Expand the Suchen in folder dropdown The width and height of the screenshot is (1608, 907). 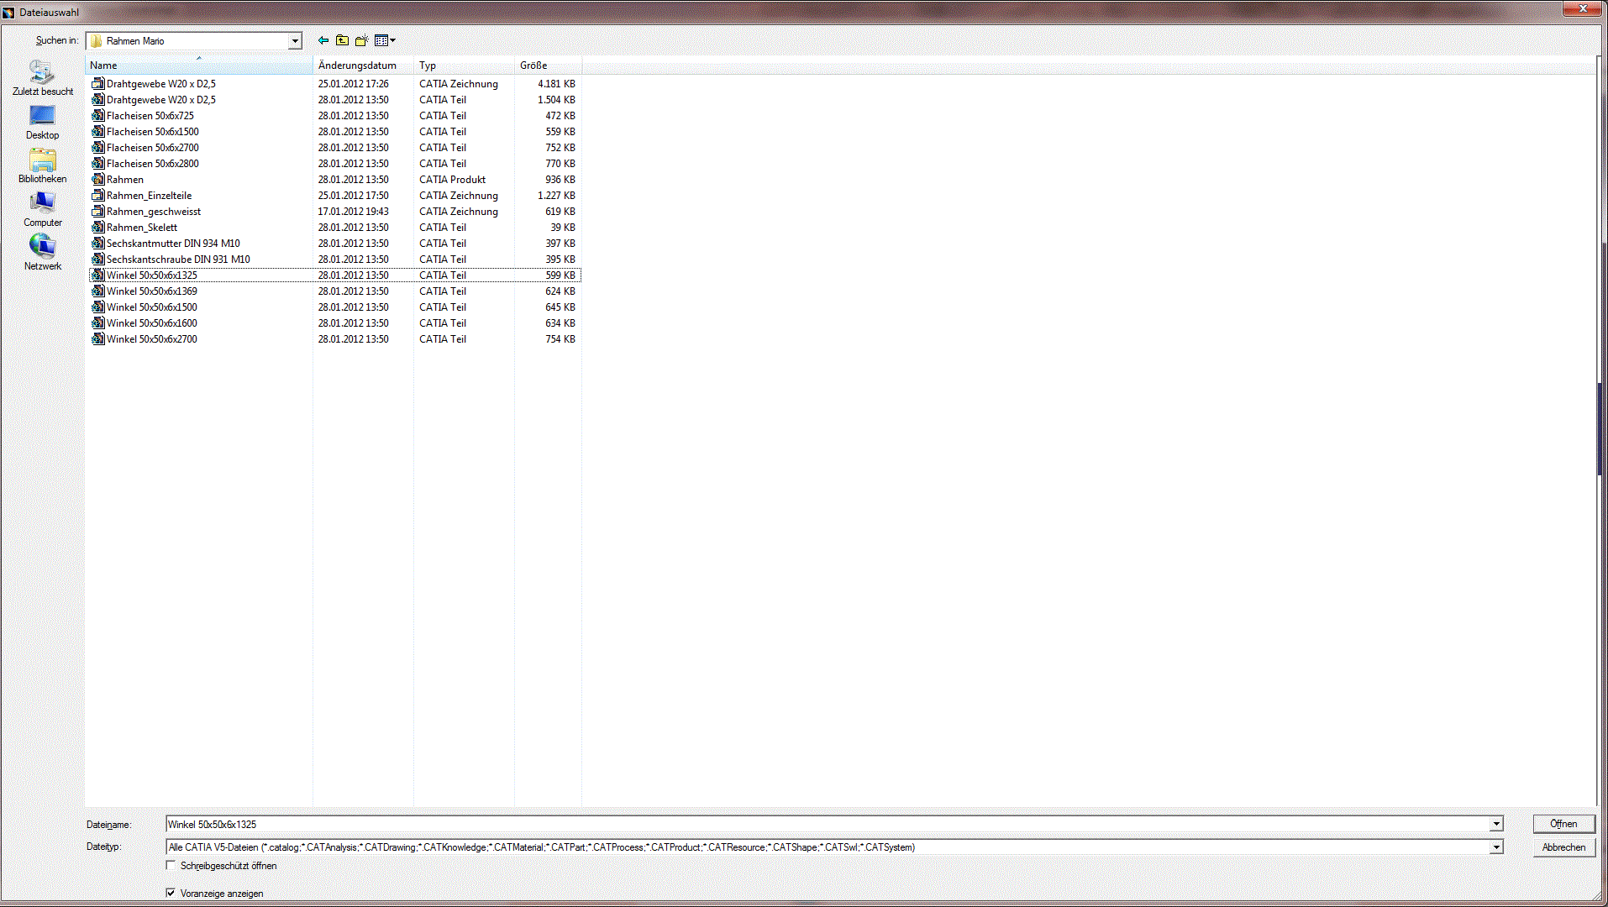[x=295, y=40]
